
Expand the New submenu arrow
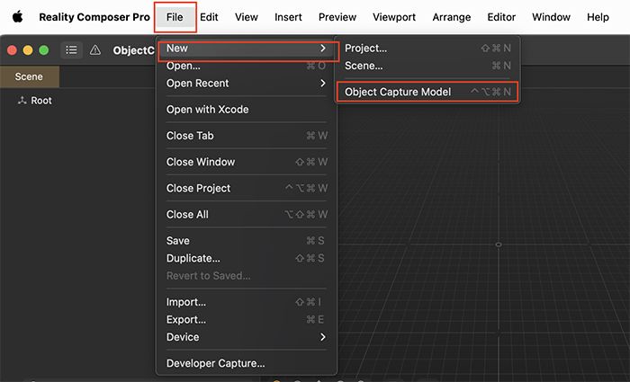point(322,49)
